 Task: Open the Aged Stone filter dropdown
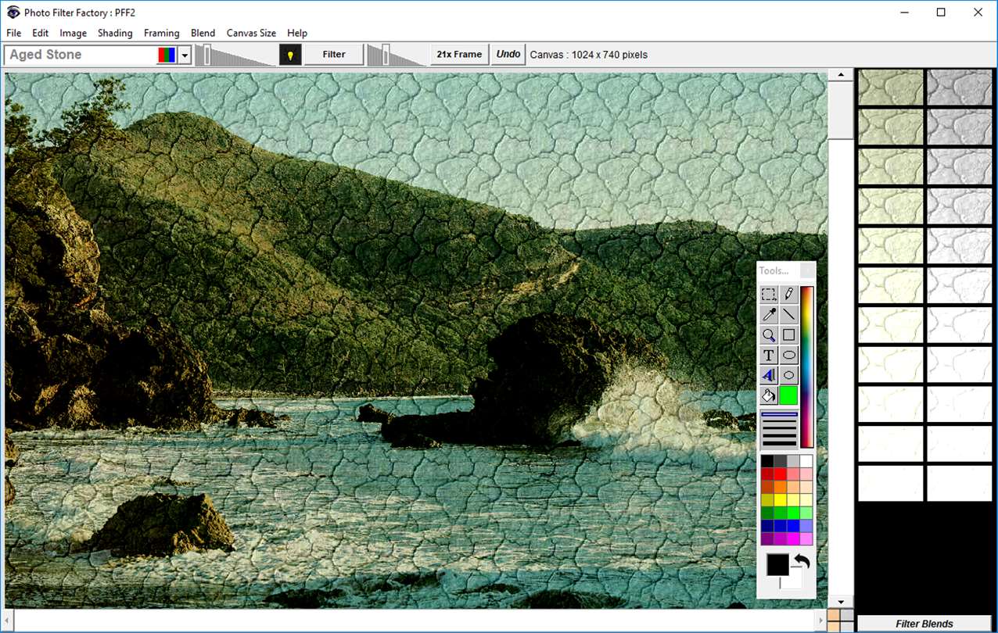(x=185, y=55)
